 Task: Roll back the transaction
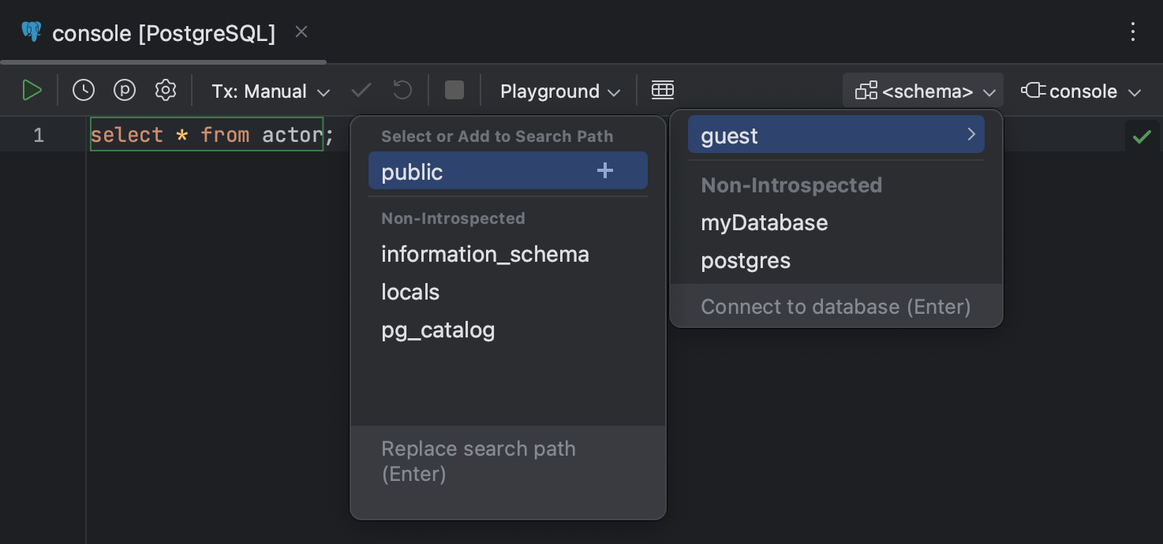(x=402, y=90)
